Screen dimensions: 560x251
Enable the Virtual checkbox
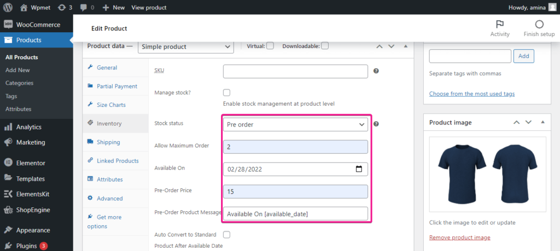coord(270,46)
